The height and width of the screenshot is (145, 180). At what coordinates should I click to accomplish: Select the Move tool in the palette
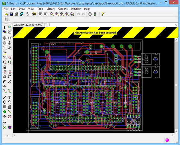[4, 38]
